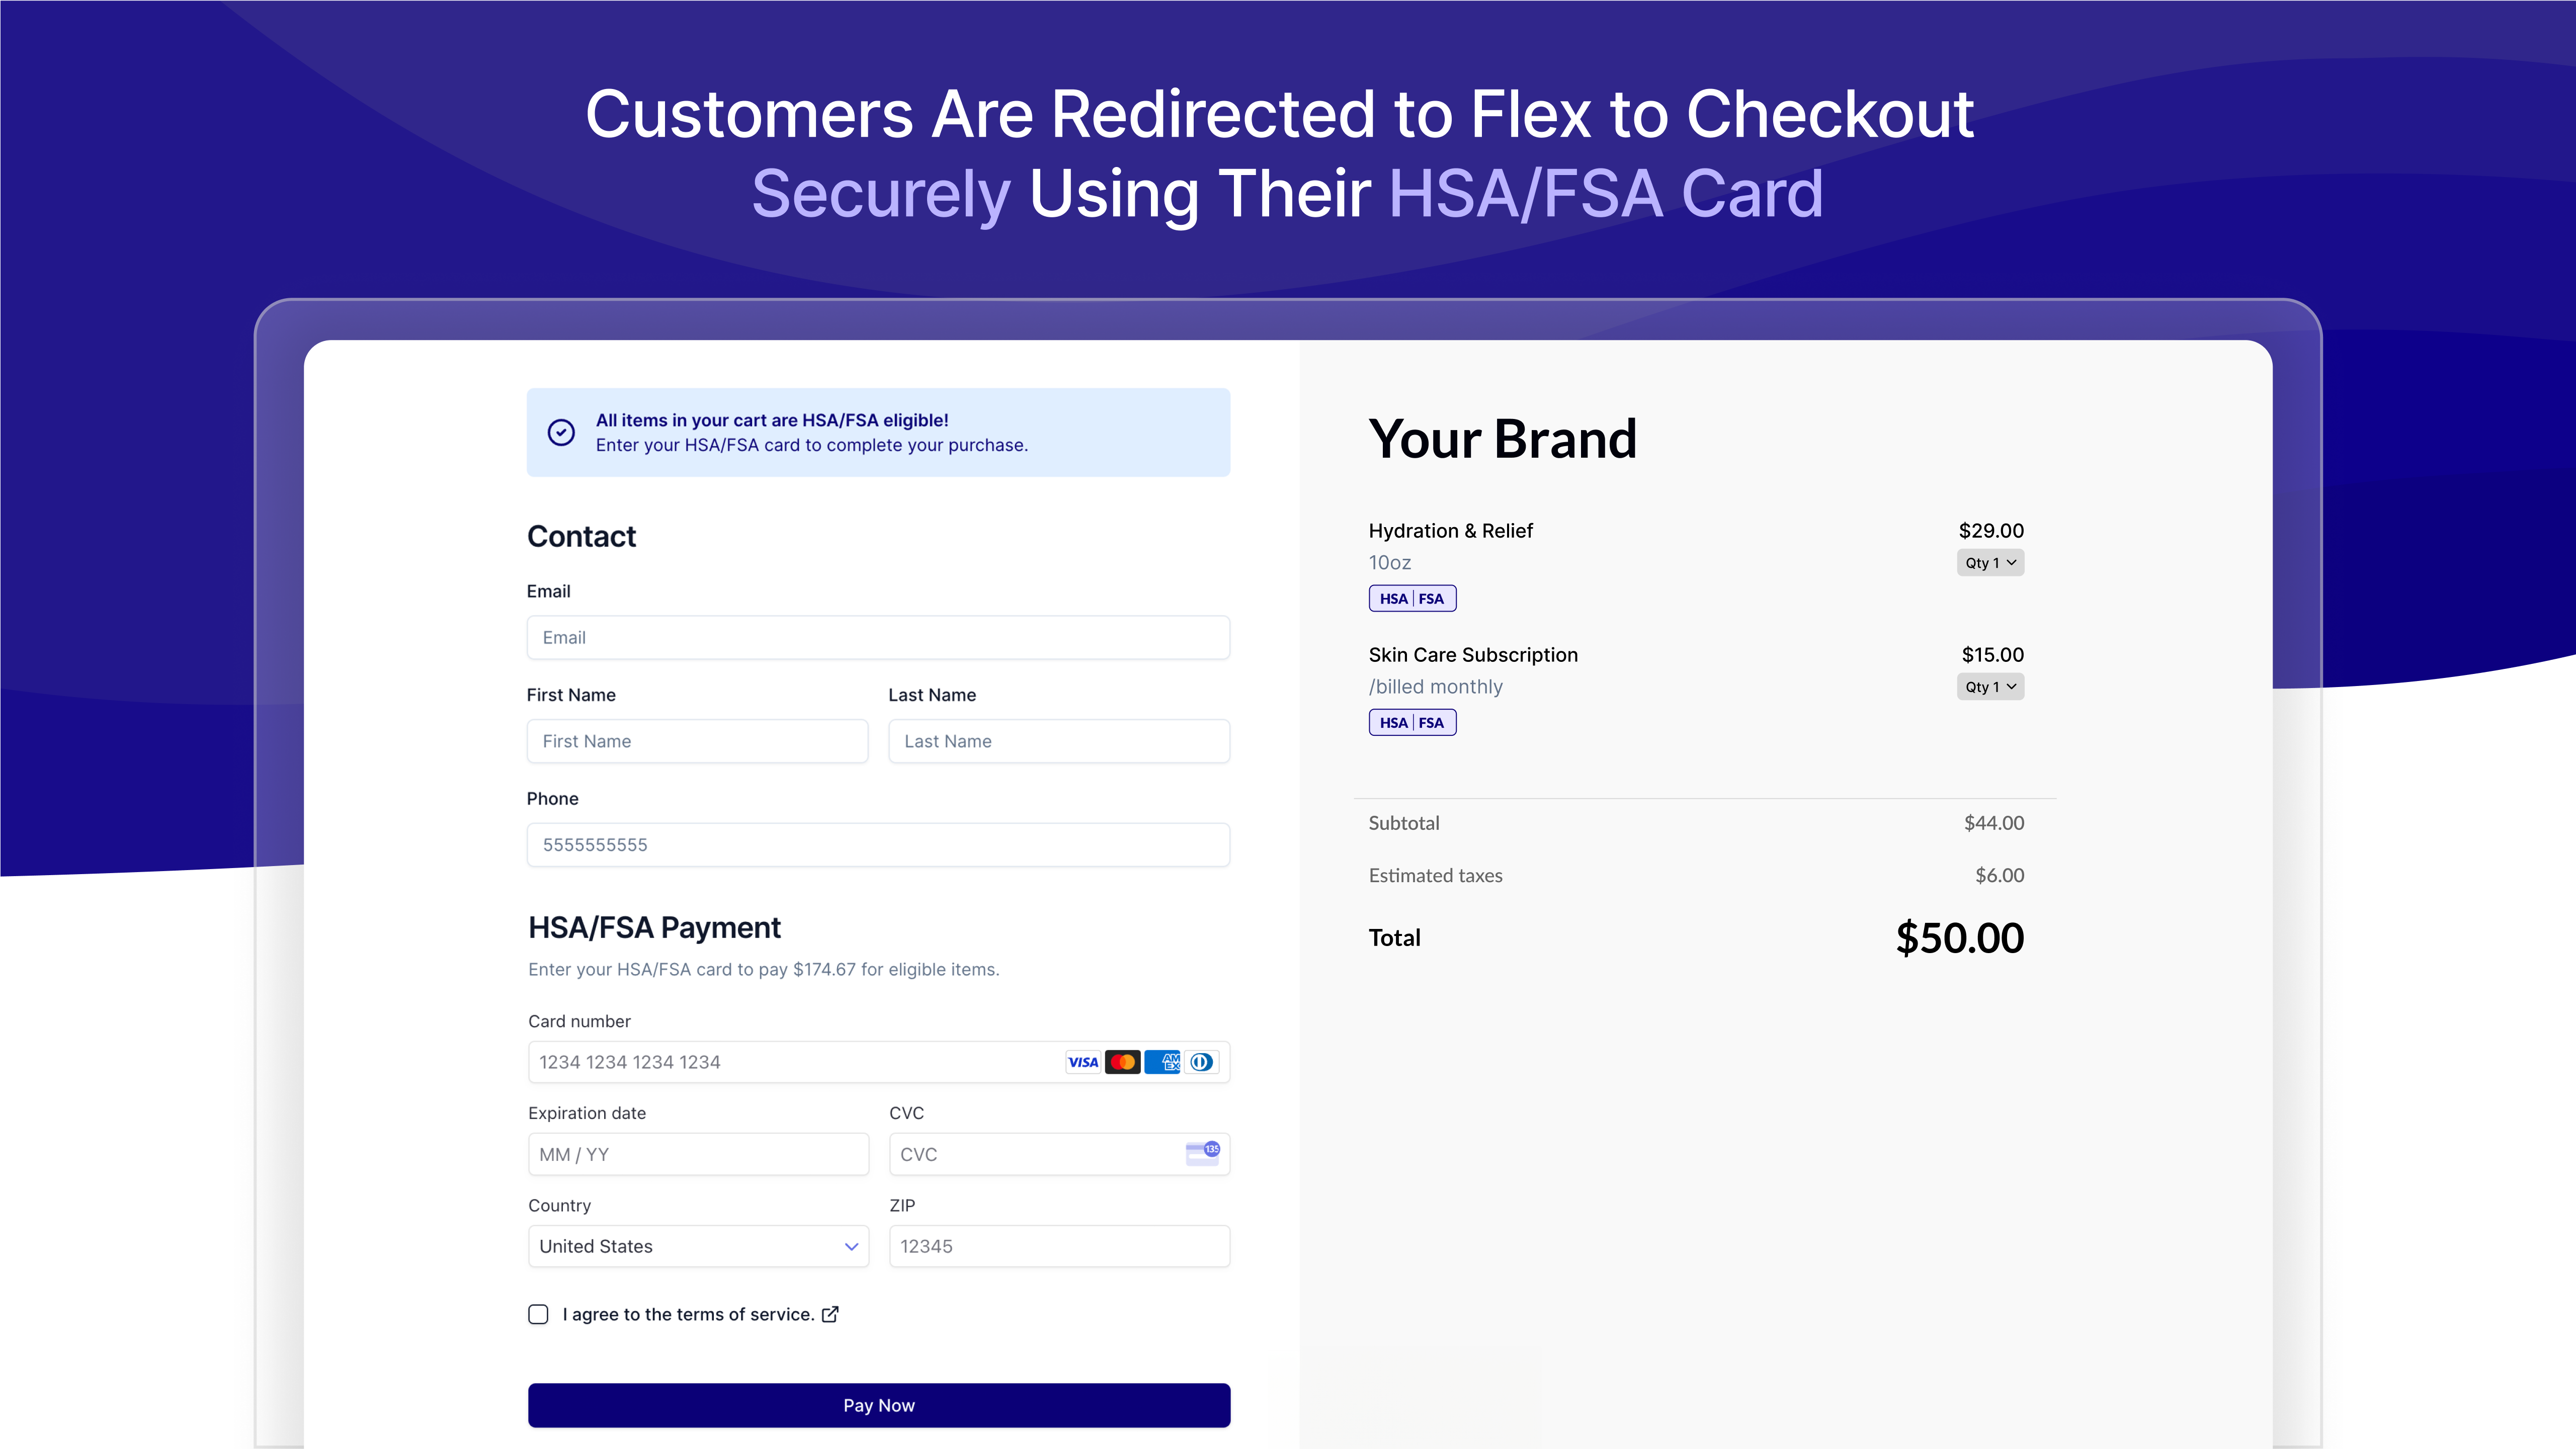
Task: Expand Qty selector for Skin Care Subscription
Action: (x=1990, y=686)
